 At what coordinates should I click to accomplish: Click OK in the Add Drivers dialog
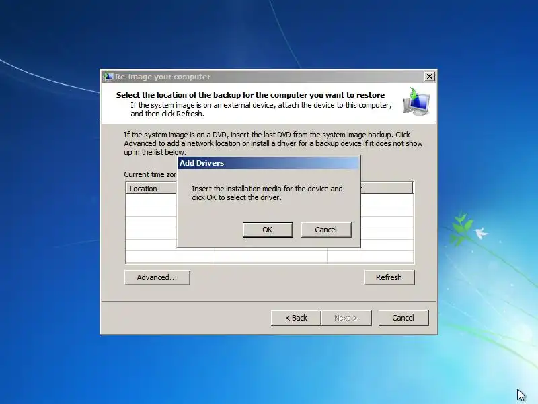[268, 230]
